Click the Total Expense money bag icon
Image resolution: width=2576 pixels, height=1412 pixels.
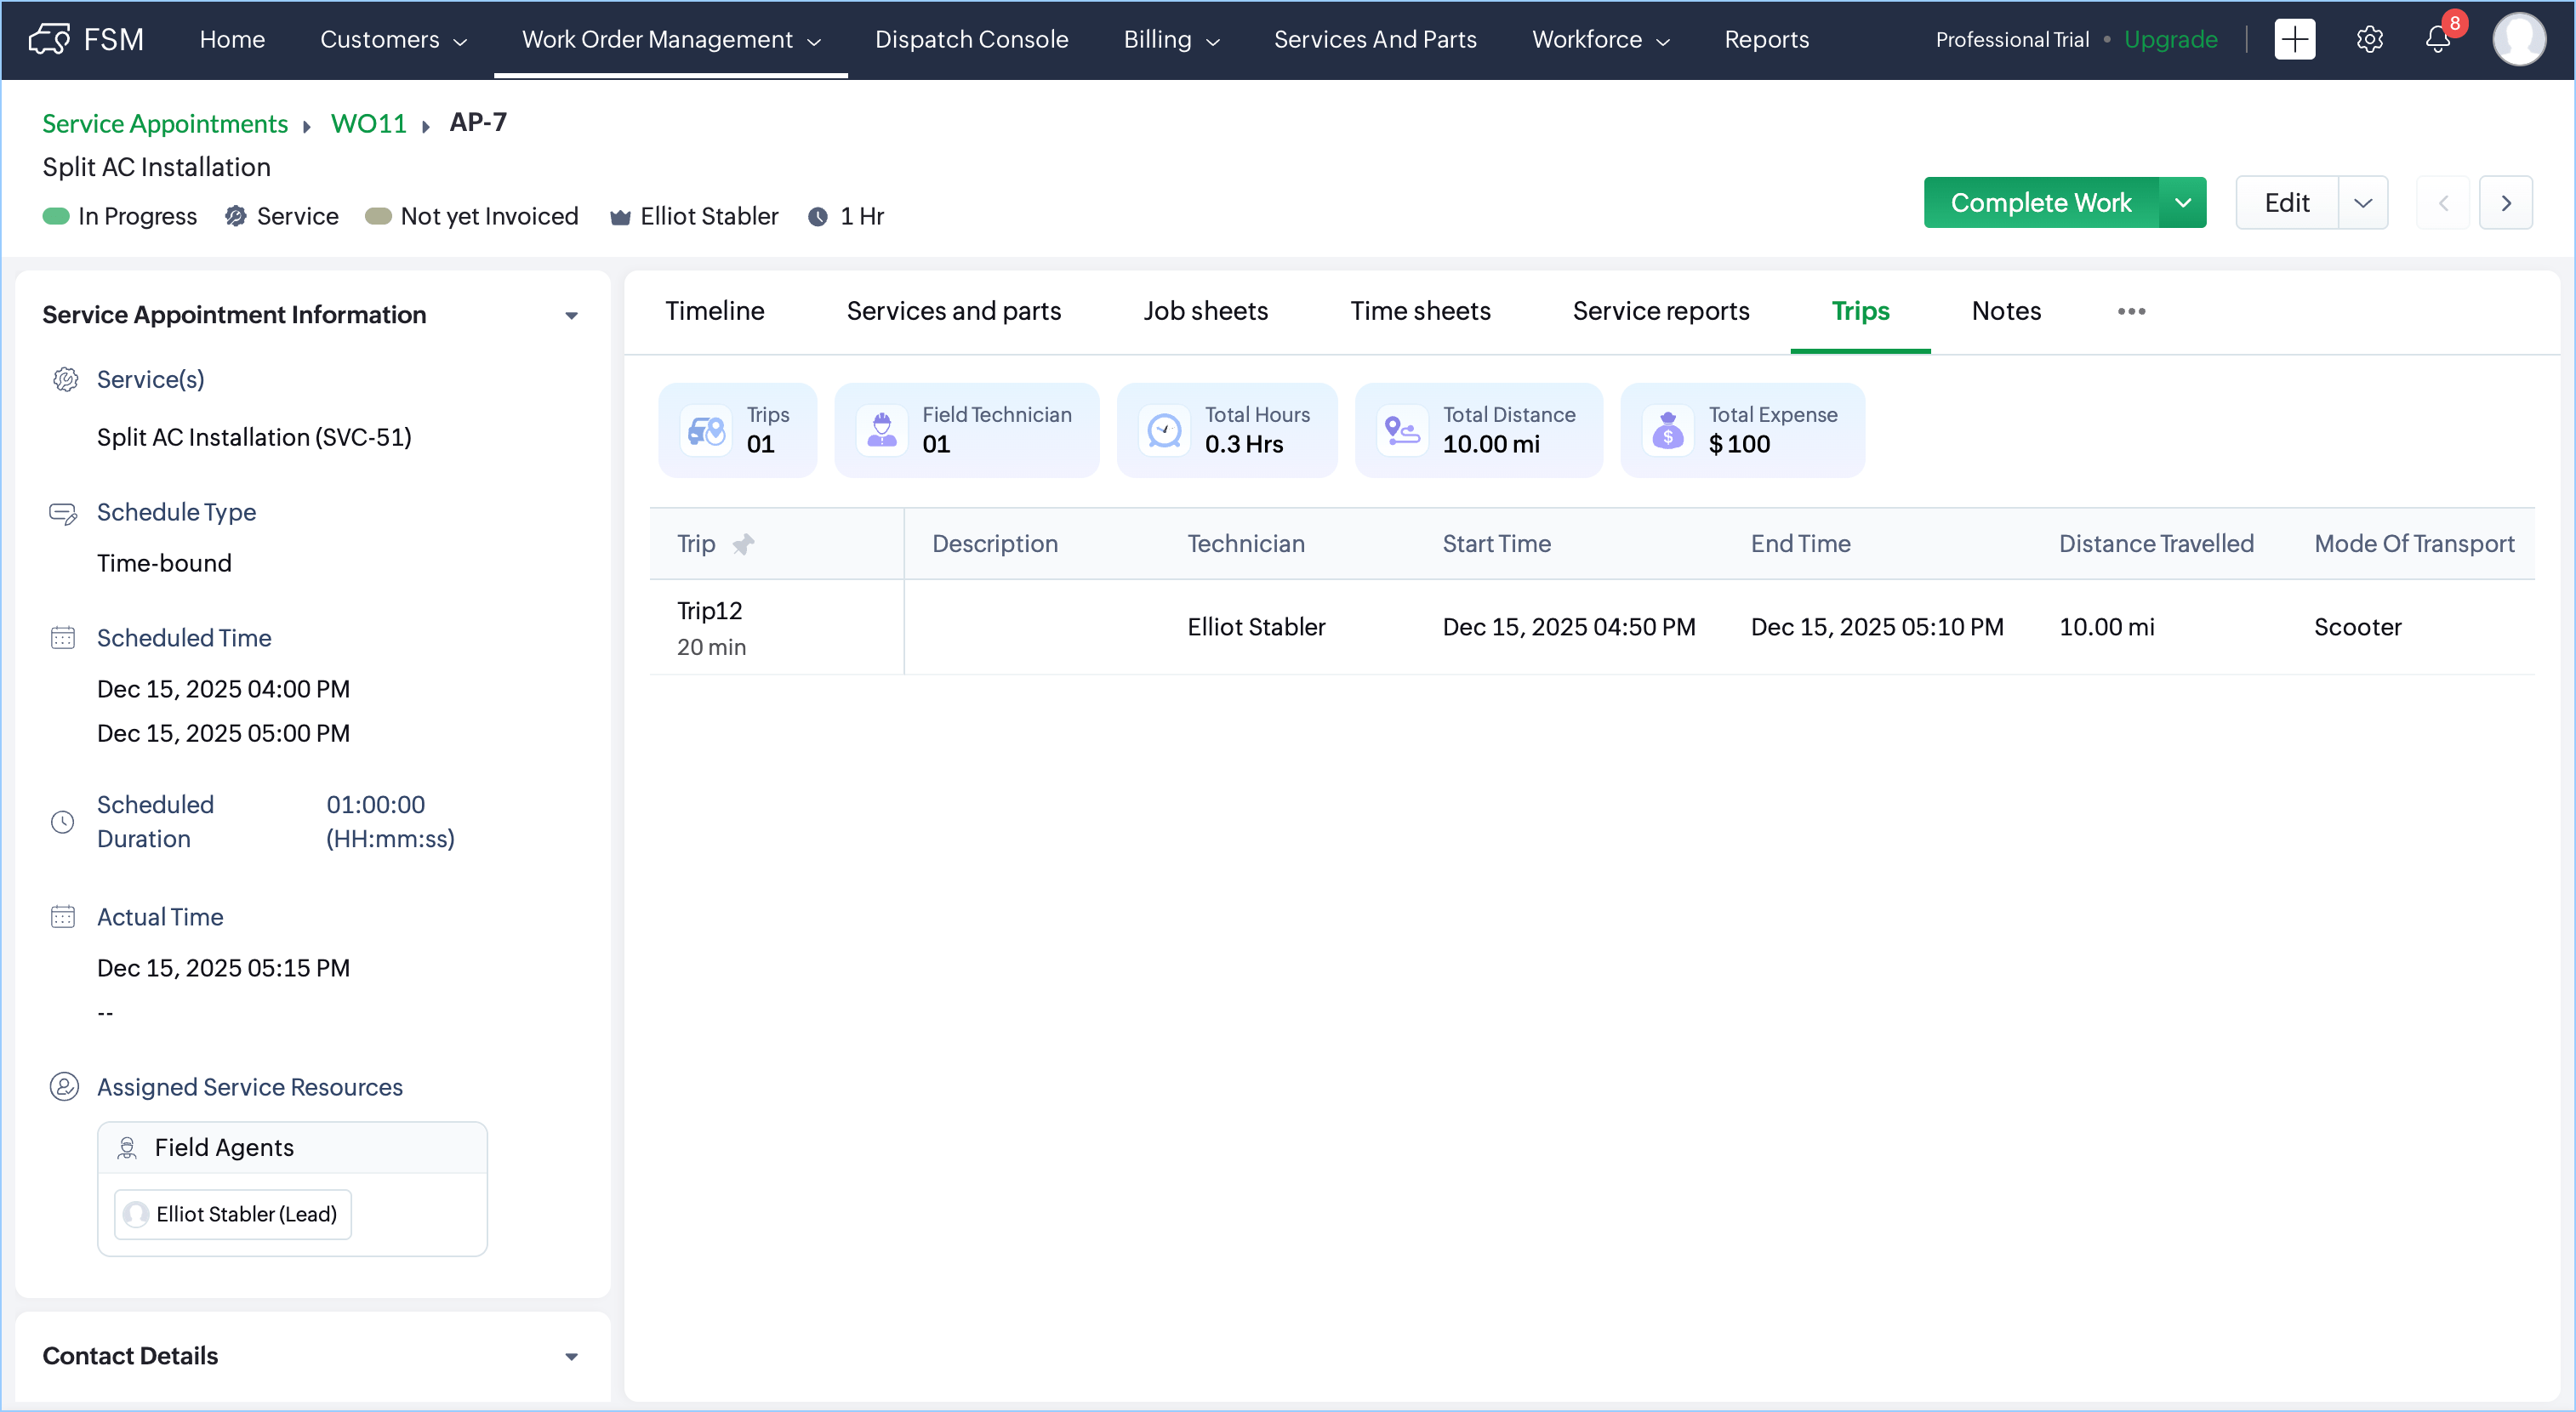click(1667, 431)
